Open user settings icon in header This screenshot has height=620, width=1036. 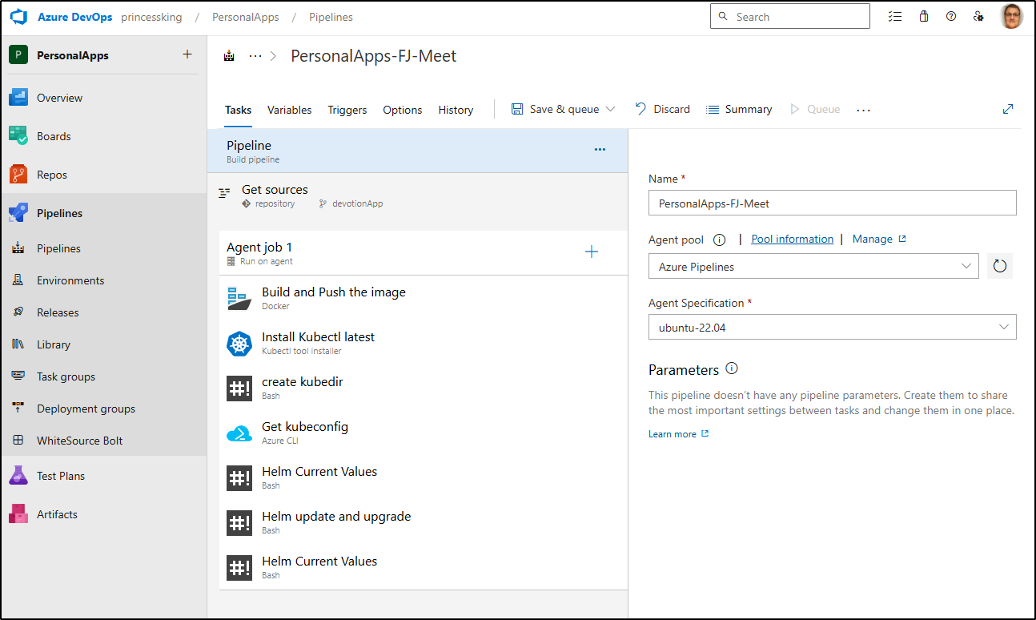978,16
